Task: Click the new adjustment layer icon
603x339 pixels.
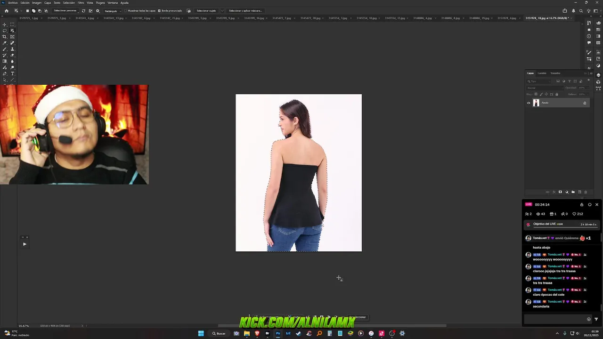Action: click(567, 192)
